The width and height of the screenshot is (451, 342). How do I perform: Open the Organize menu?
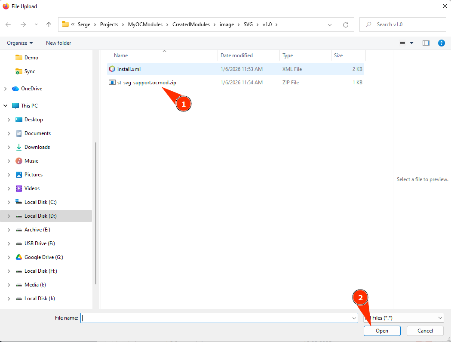point(20,43)
